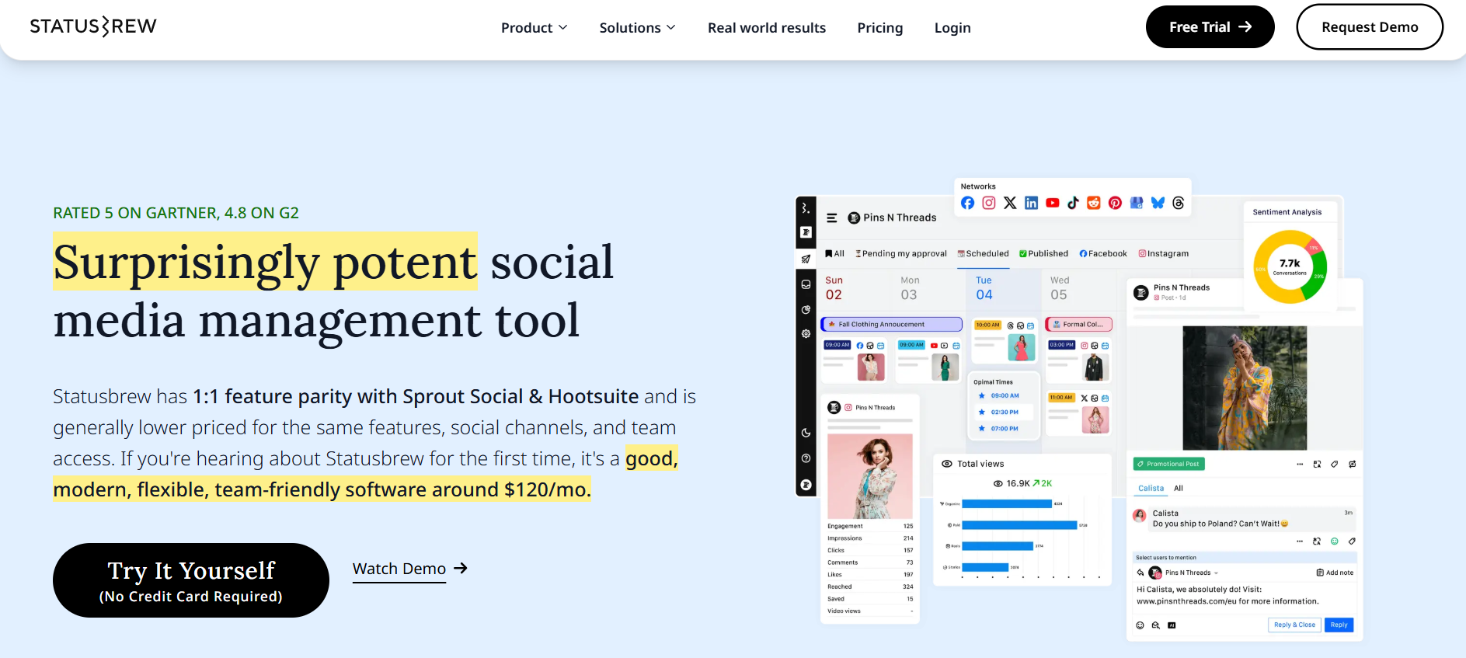Image resolution: width=1466 pixels, height=658 pixels.
Task: Open the reports pie-chart icon in sidebar
Action: click(x=806, y=309)
